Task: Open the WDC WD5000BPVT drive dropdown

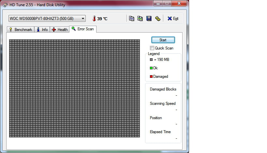Action: click(47, 19)
